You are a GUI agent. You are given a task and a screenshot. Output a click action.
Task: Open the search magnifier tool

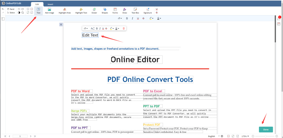point(23,13)
